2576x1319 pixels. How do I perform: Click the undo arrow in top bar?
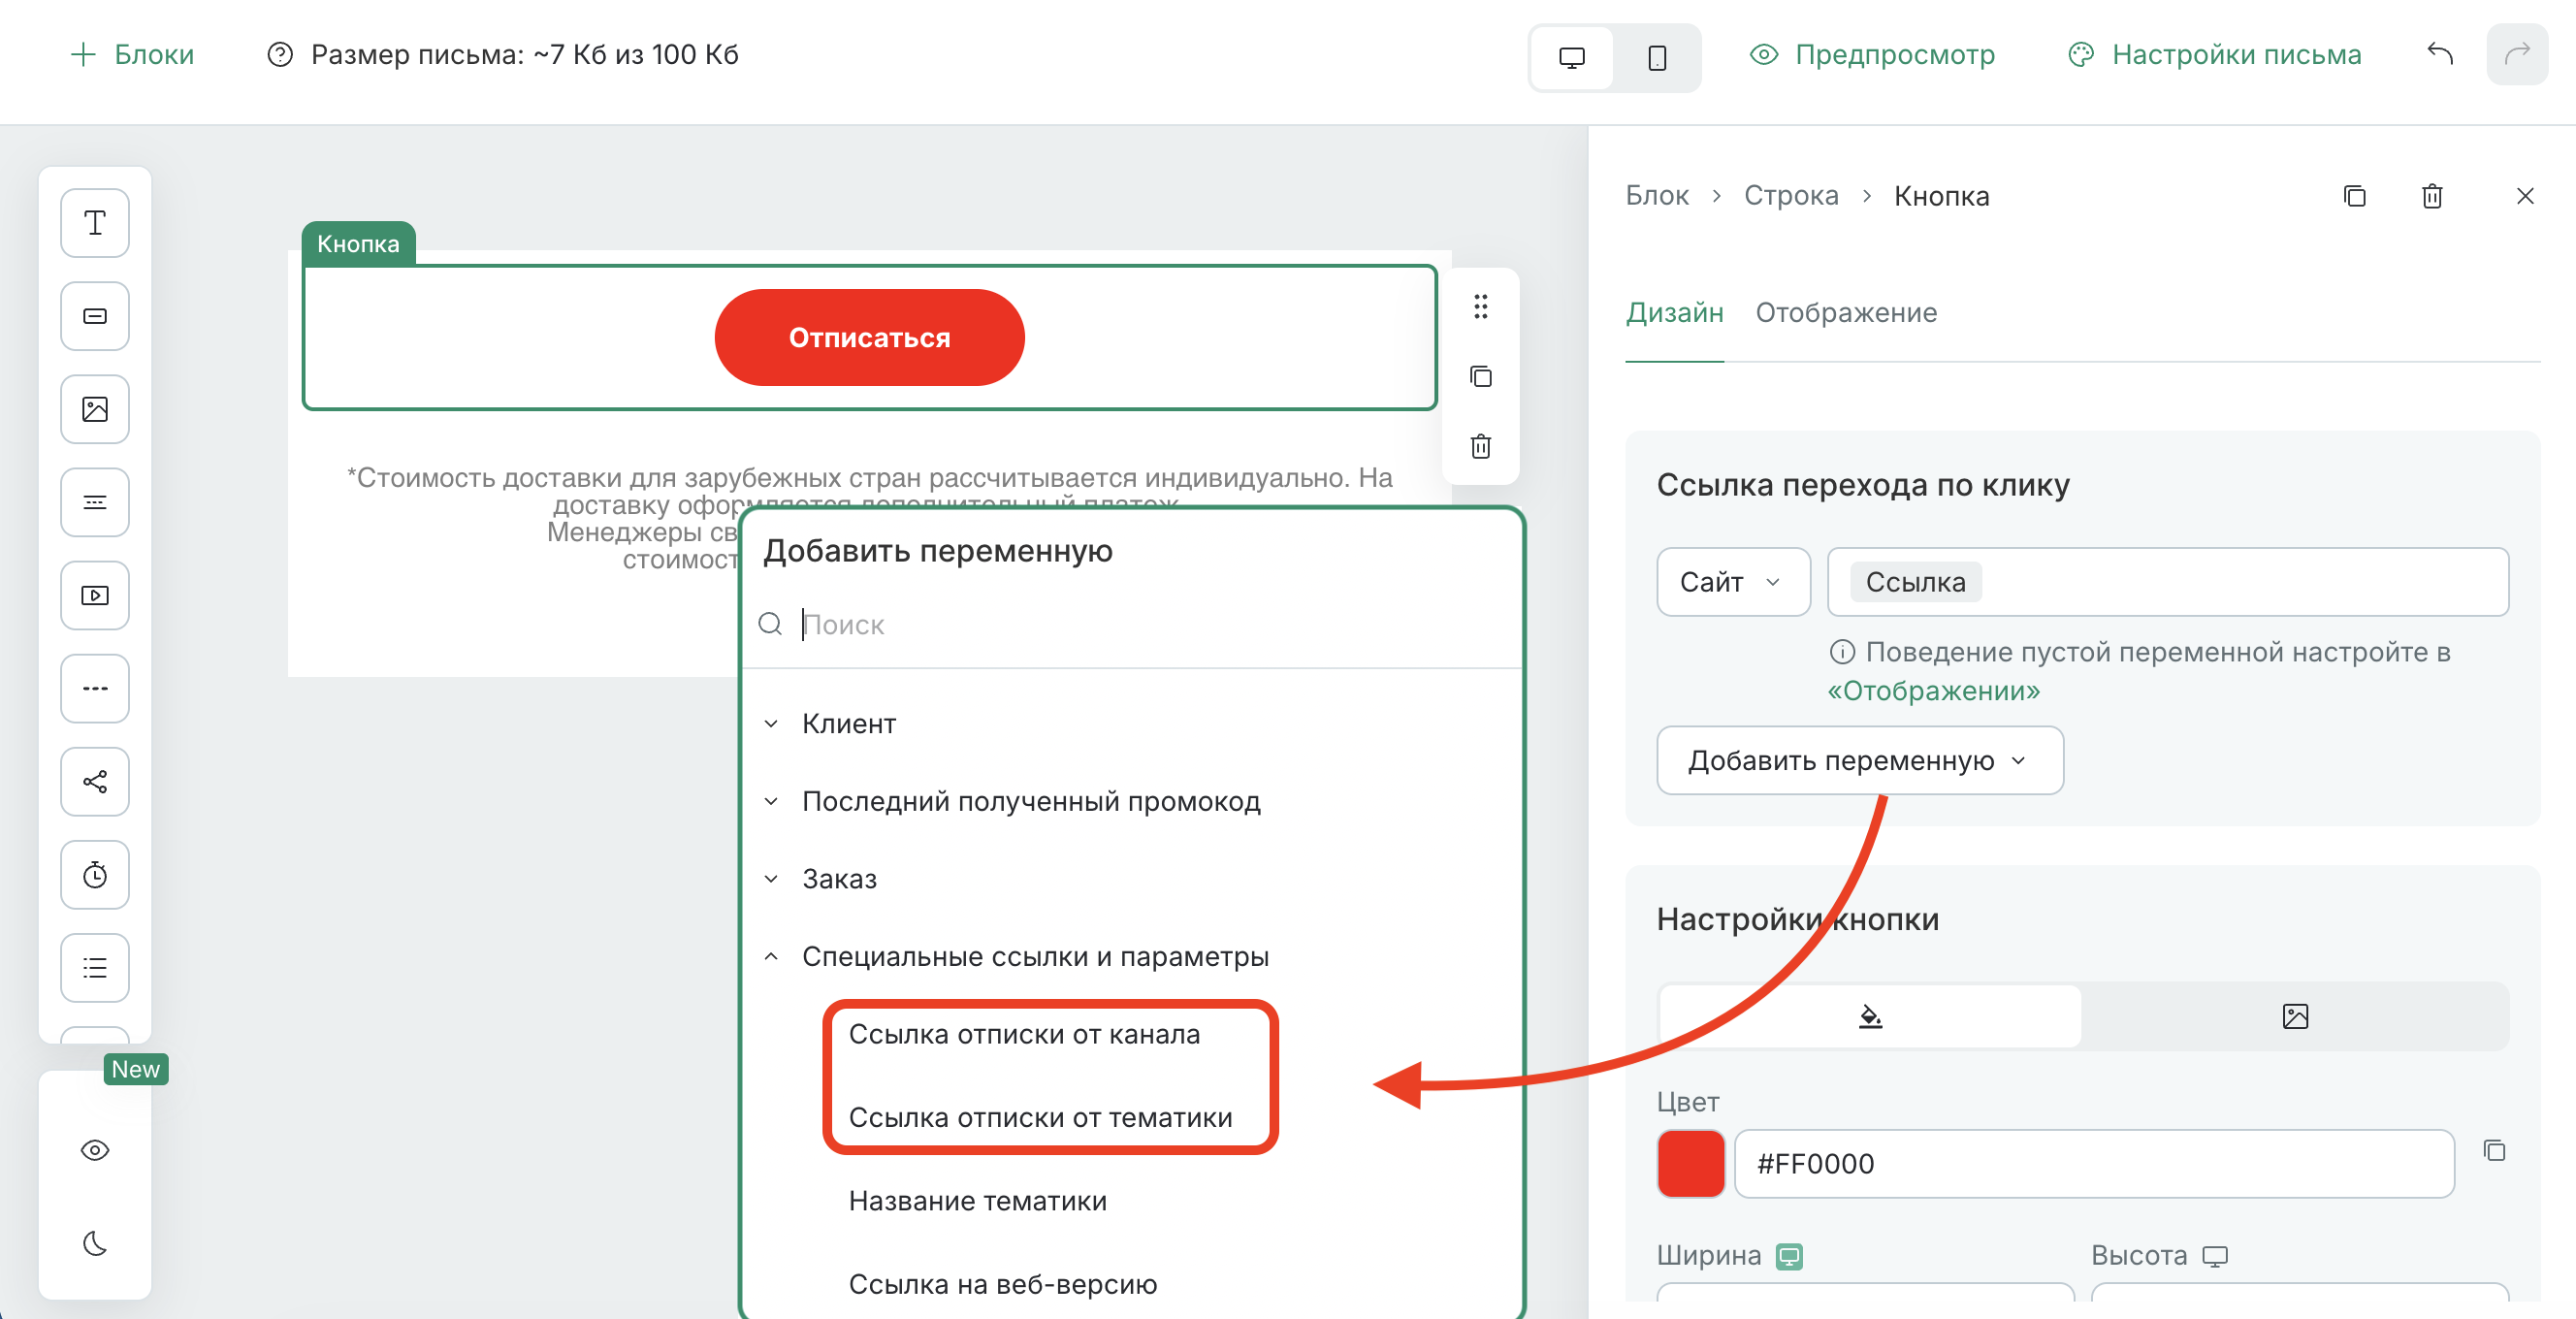point(2440,54)
